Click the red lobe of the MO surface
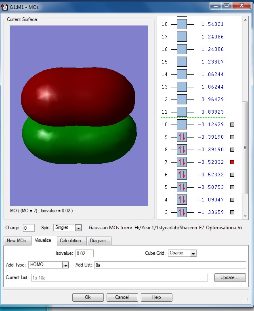254x311 pixels. click(x=78, y=96)
